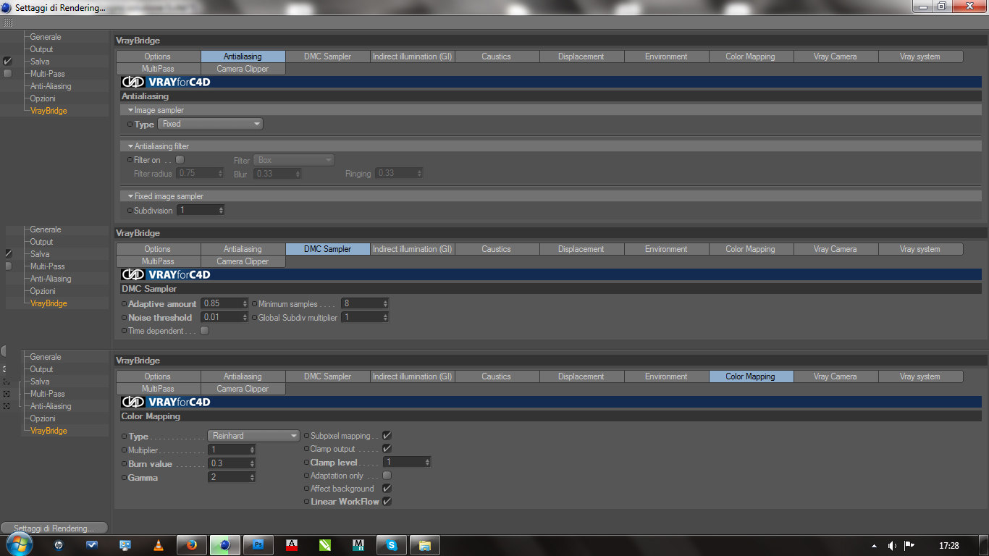
Task: Click the animation dot beside Time dependent
Action: (125, 331)
